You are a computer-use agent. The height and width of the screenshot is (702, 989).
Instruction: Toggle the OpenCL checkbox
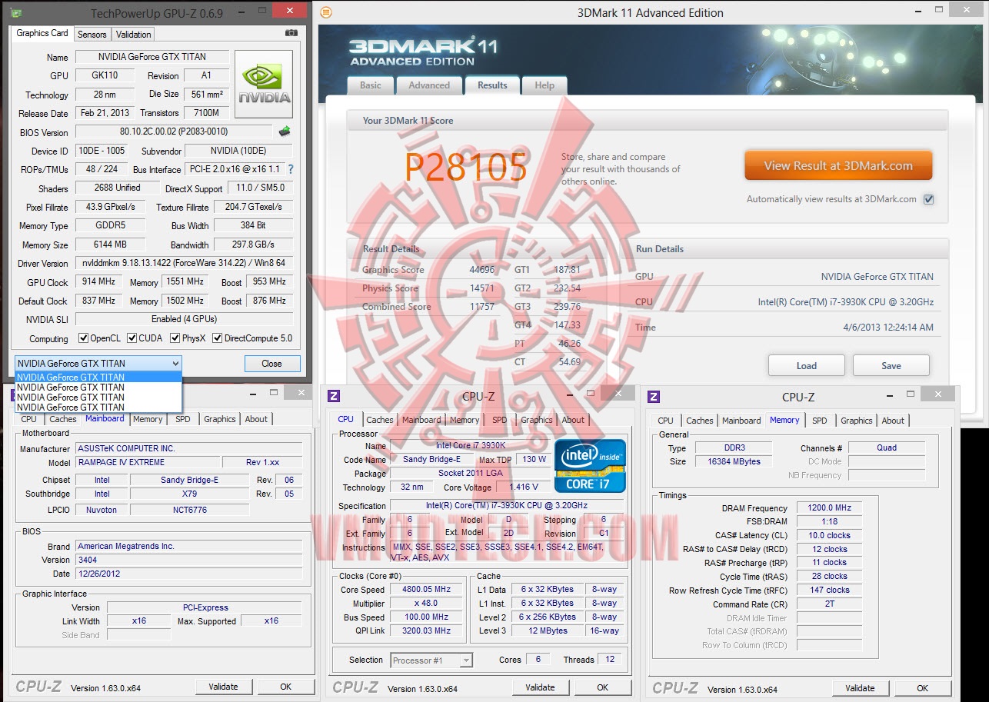[84, 338]
